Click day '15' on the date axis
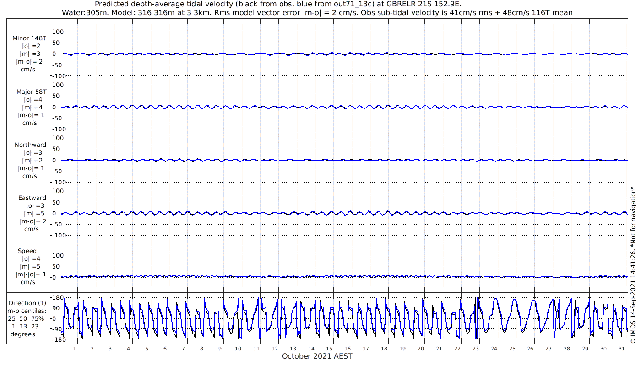The width and height of the screenshot is (641, 366). [329, 349]
